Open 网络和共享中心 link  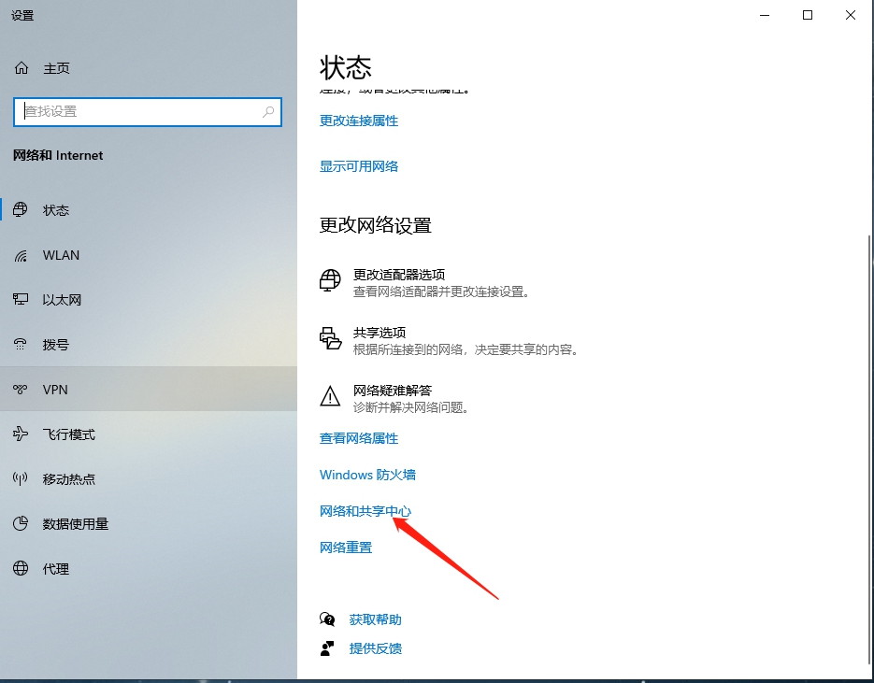(x=365, y=511)
